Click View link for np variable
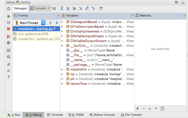The height and width of the screenshot is (118, 188). 130,74
